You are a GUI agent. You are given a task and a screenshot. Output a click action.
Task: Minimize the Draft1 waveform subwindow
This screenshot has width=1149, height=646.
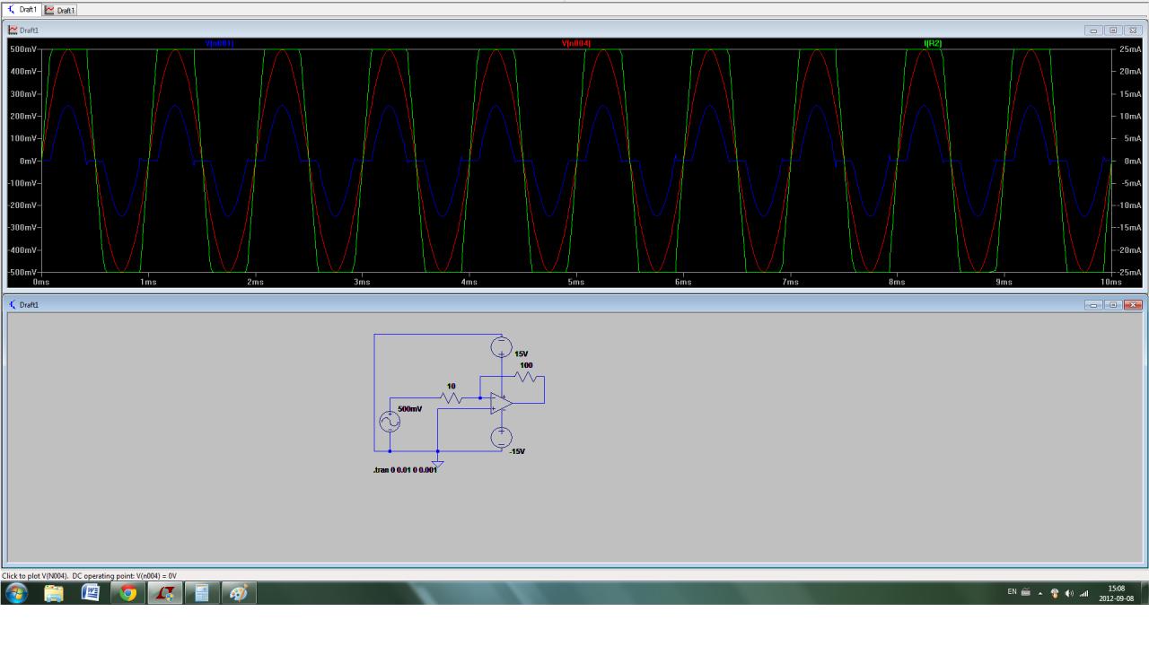tap(1095, 31)
